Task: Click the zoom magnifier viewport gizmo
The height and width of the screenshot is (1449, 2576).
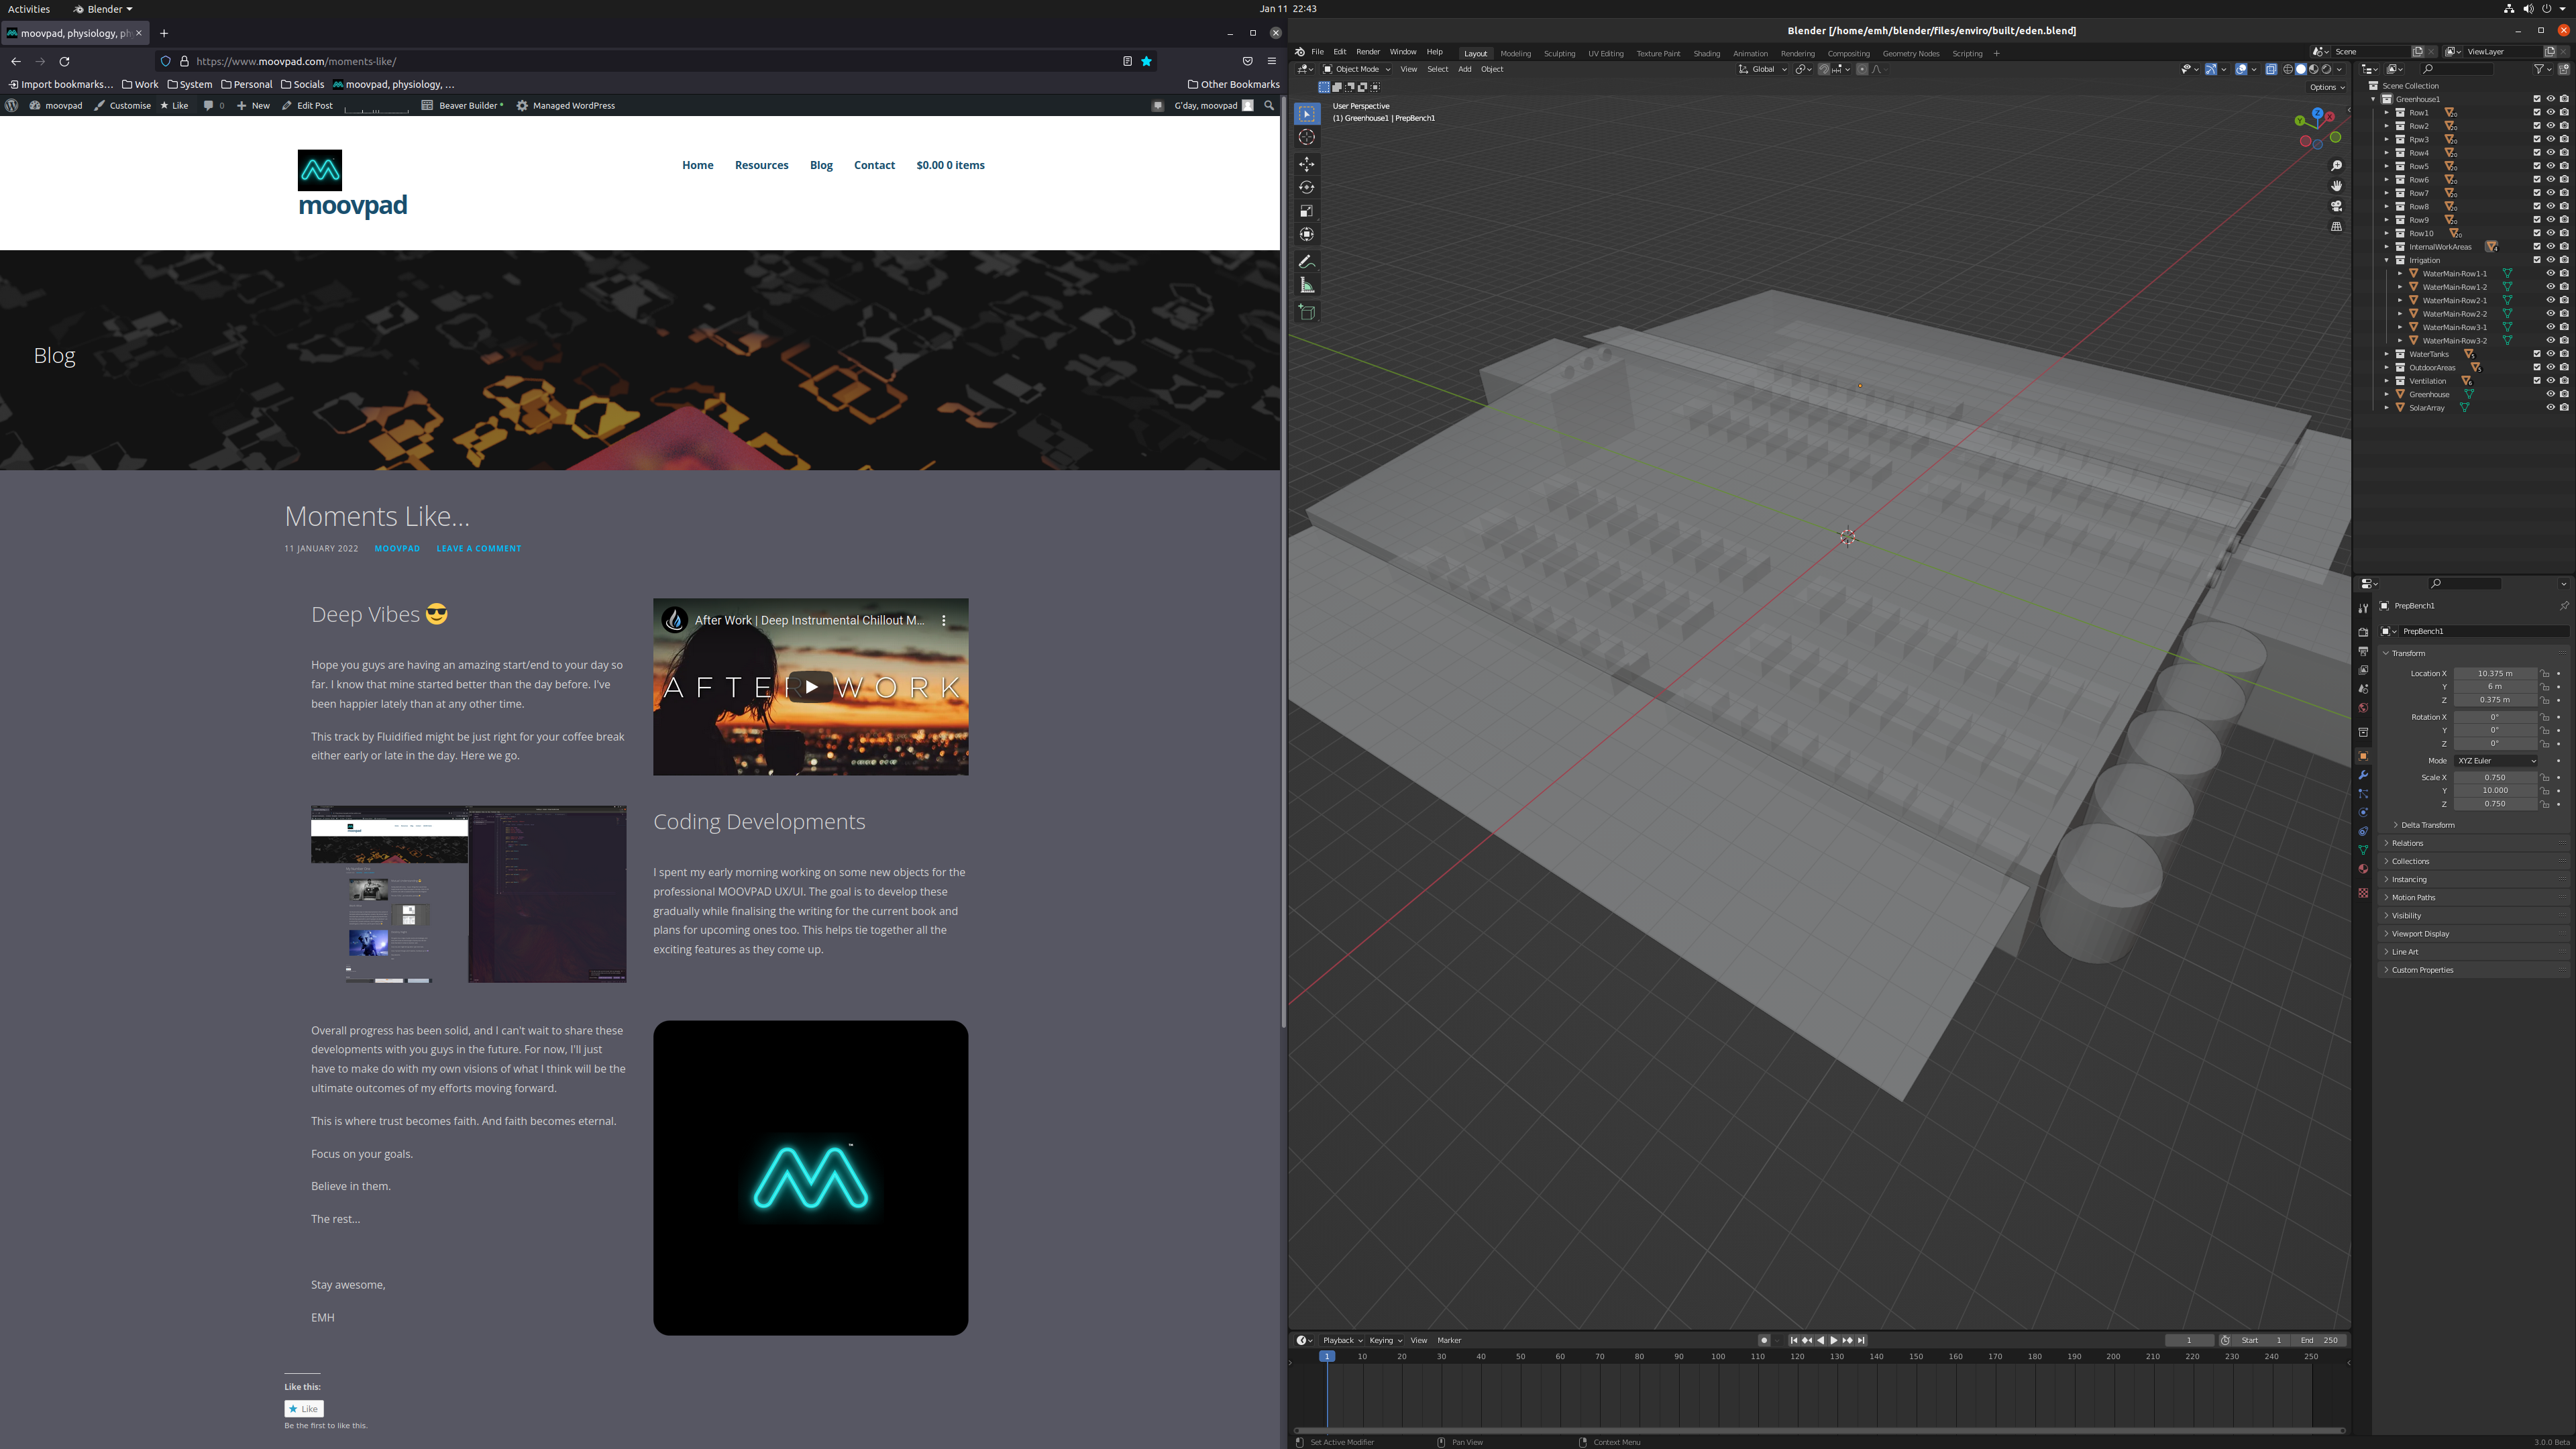Action: coord(2337,166)
